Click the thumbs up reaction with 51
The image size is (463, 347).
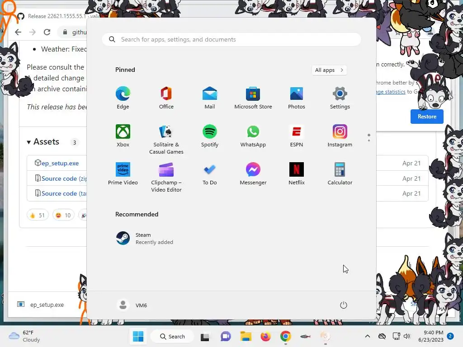click(x=38, y=216)
